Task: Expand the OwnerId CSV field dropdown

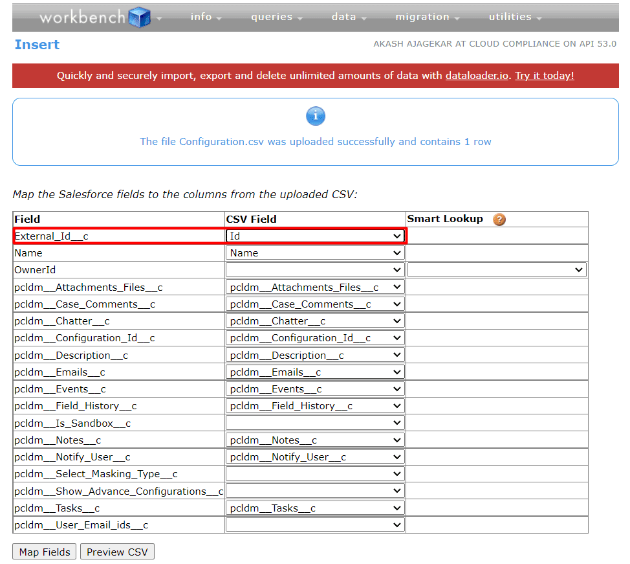Action: (x=315, y=270)
